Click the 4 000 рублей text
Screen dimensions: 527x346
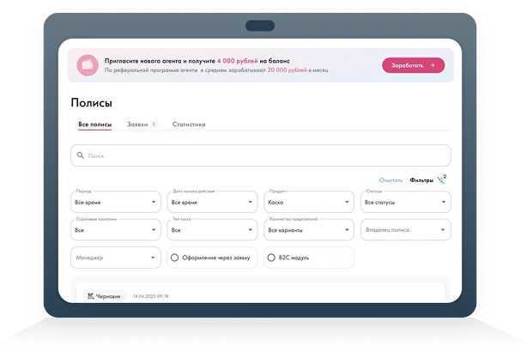tap(237, 61)
